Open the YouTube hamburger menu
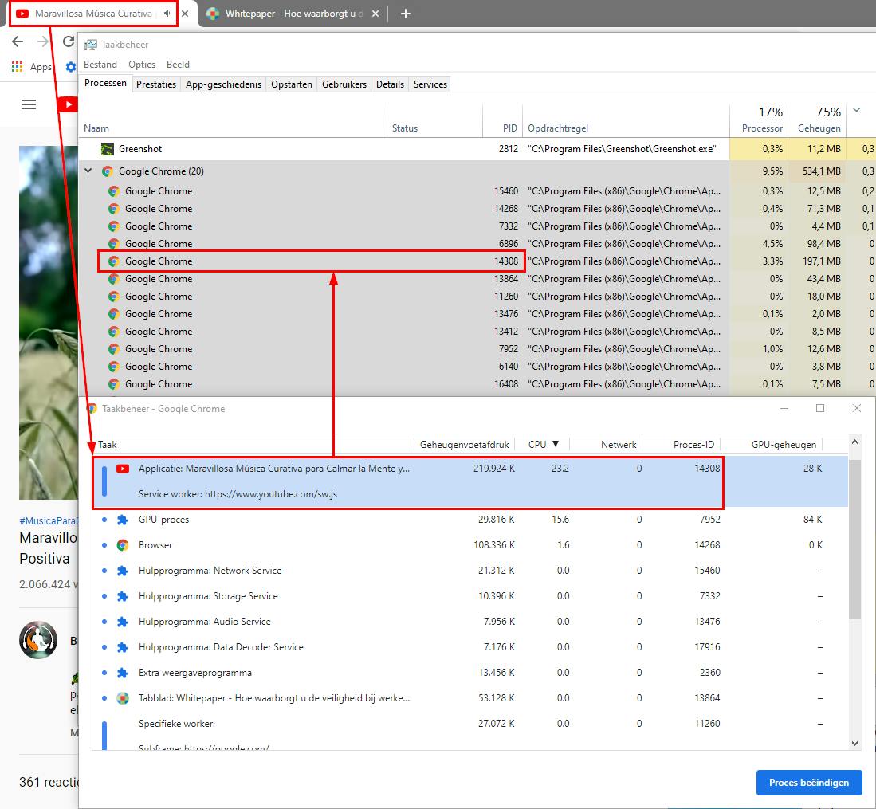876x809 pixels. click(x=29, y=104)
